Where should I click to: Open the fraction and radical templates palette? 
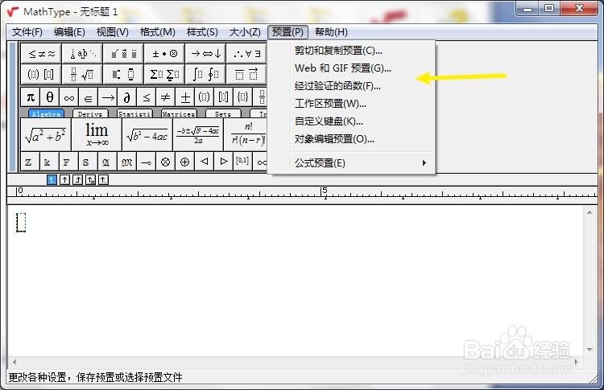83,74
